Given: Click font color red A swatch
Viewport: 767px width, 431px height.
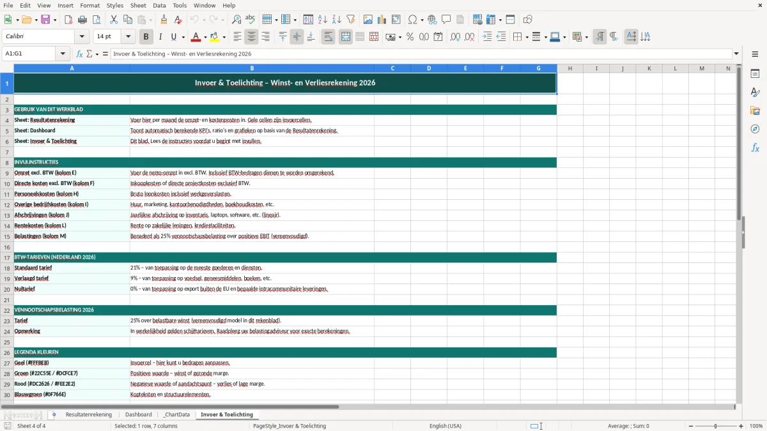Looking at the screenshot, I should point(196,37).
